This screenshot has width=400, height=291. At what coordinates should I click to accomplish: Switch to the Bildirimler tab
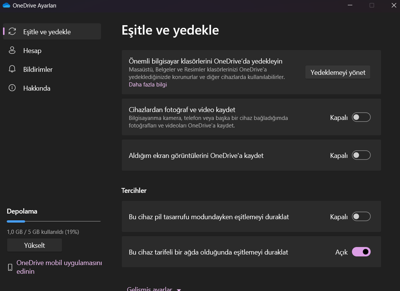(38, 69)
